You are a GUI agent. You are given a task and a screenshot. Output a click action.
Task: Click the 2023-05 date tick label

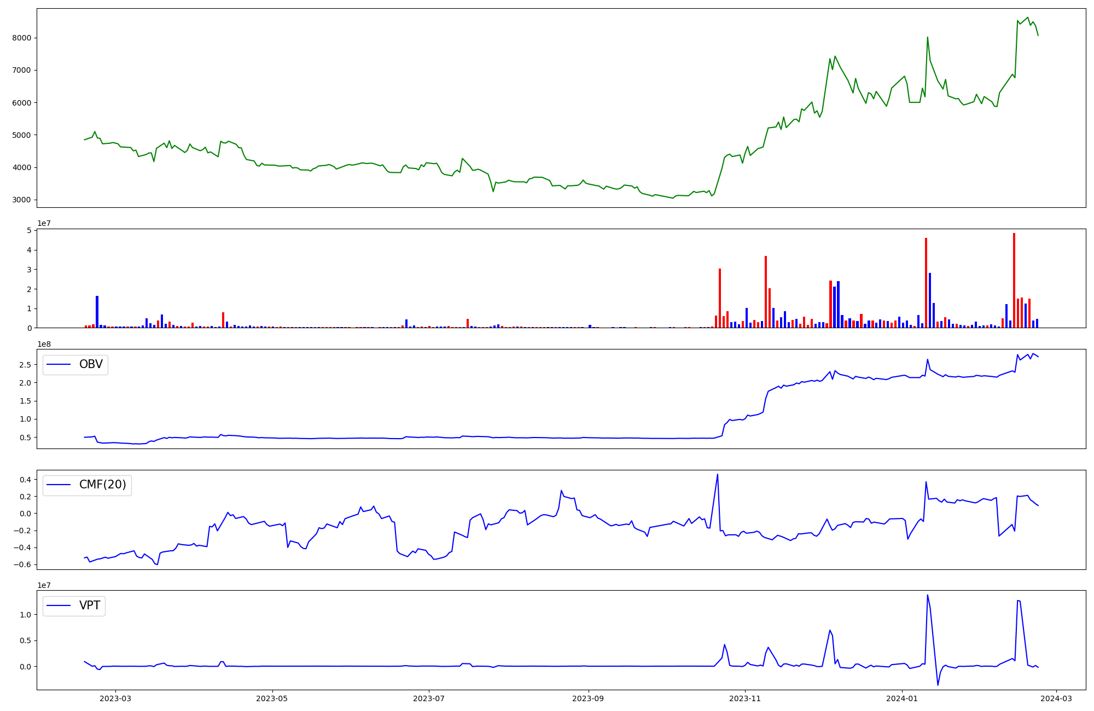pyautogui.click(x=272, y=698)
